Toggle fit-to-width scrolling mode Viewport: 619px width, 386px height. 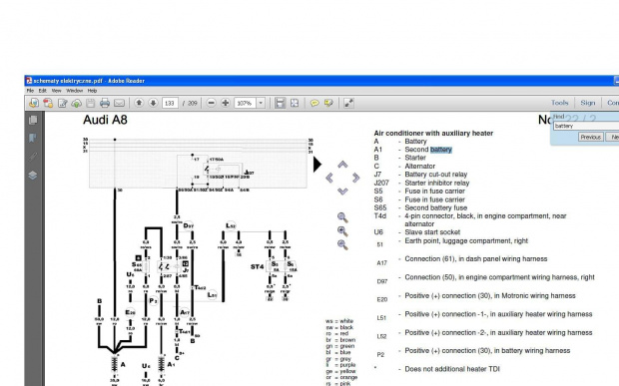280,104
